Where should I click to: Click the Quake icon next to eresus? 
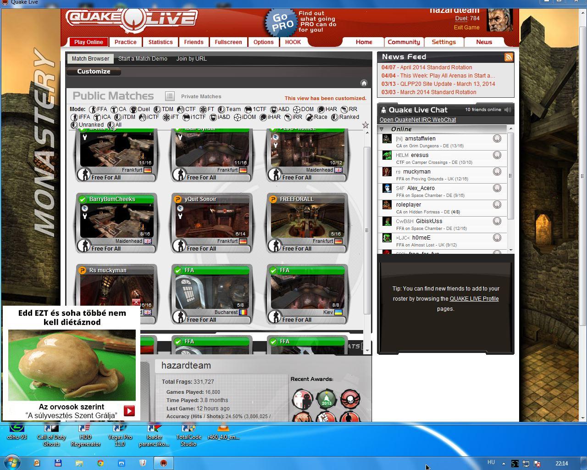click(497, 155)
